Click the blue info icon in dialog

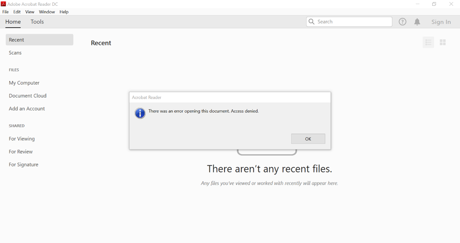tap(140, 113)
